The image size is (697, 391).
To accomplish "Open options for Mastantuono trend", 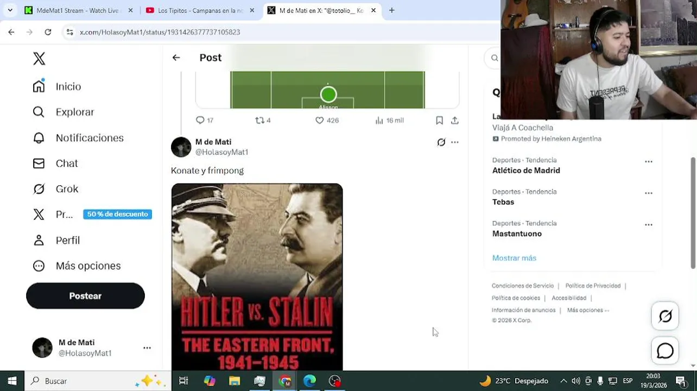I will coord(649,224).
